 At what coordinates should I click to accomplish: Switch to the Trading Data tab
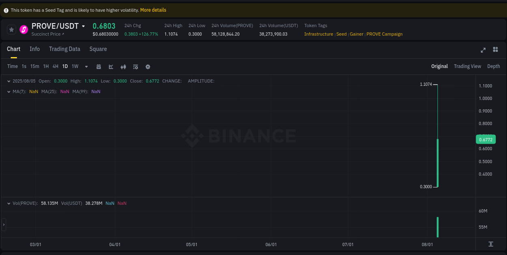64,49
